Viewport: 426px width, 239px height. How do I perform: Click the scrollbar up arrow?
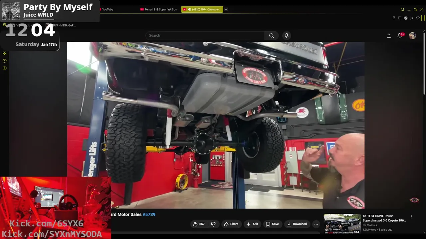[x=424, y=31]
